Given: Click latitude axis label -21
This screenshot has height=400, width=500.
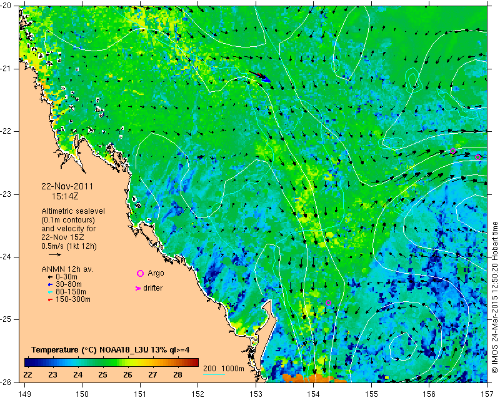Looking at the screenshot, I should click(6, 69).
